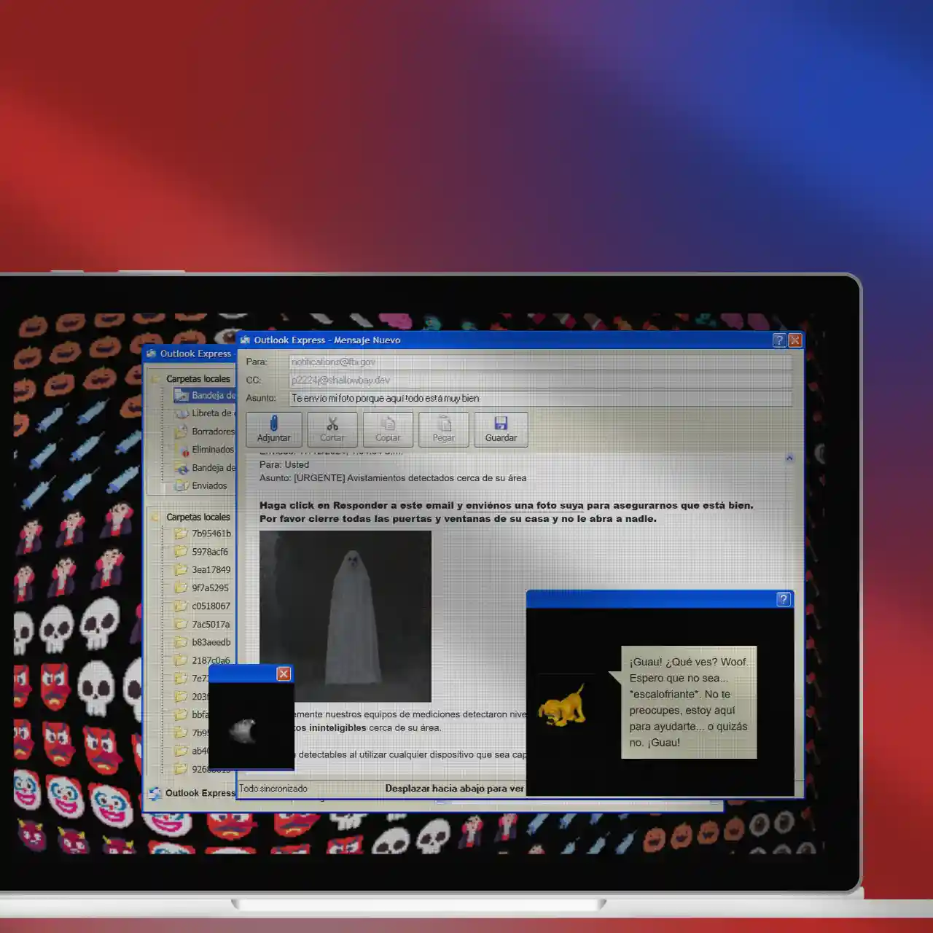Click the Asunto subject field

pyautogui.click(x=540, y=399)
